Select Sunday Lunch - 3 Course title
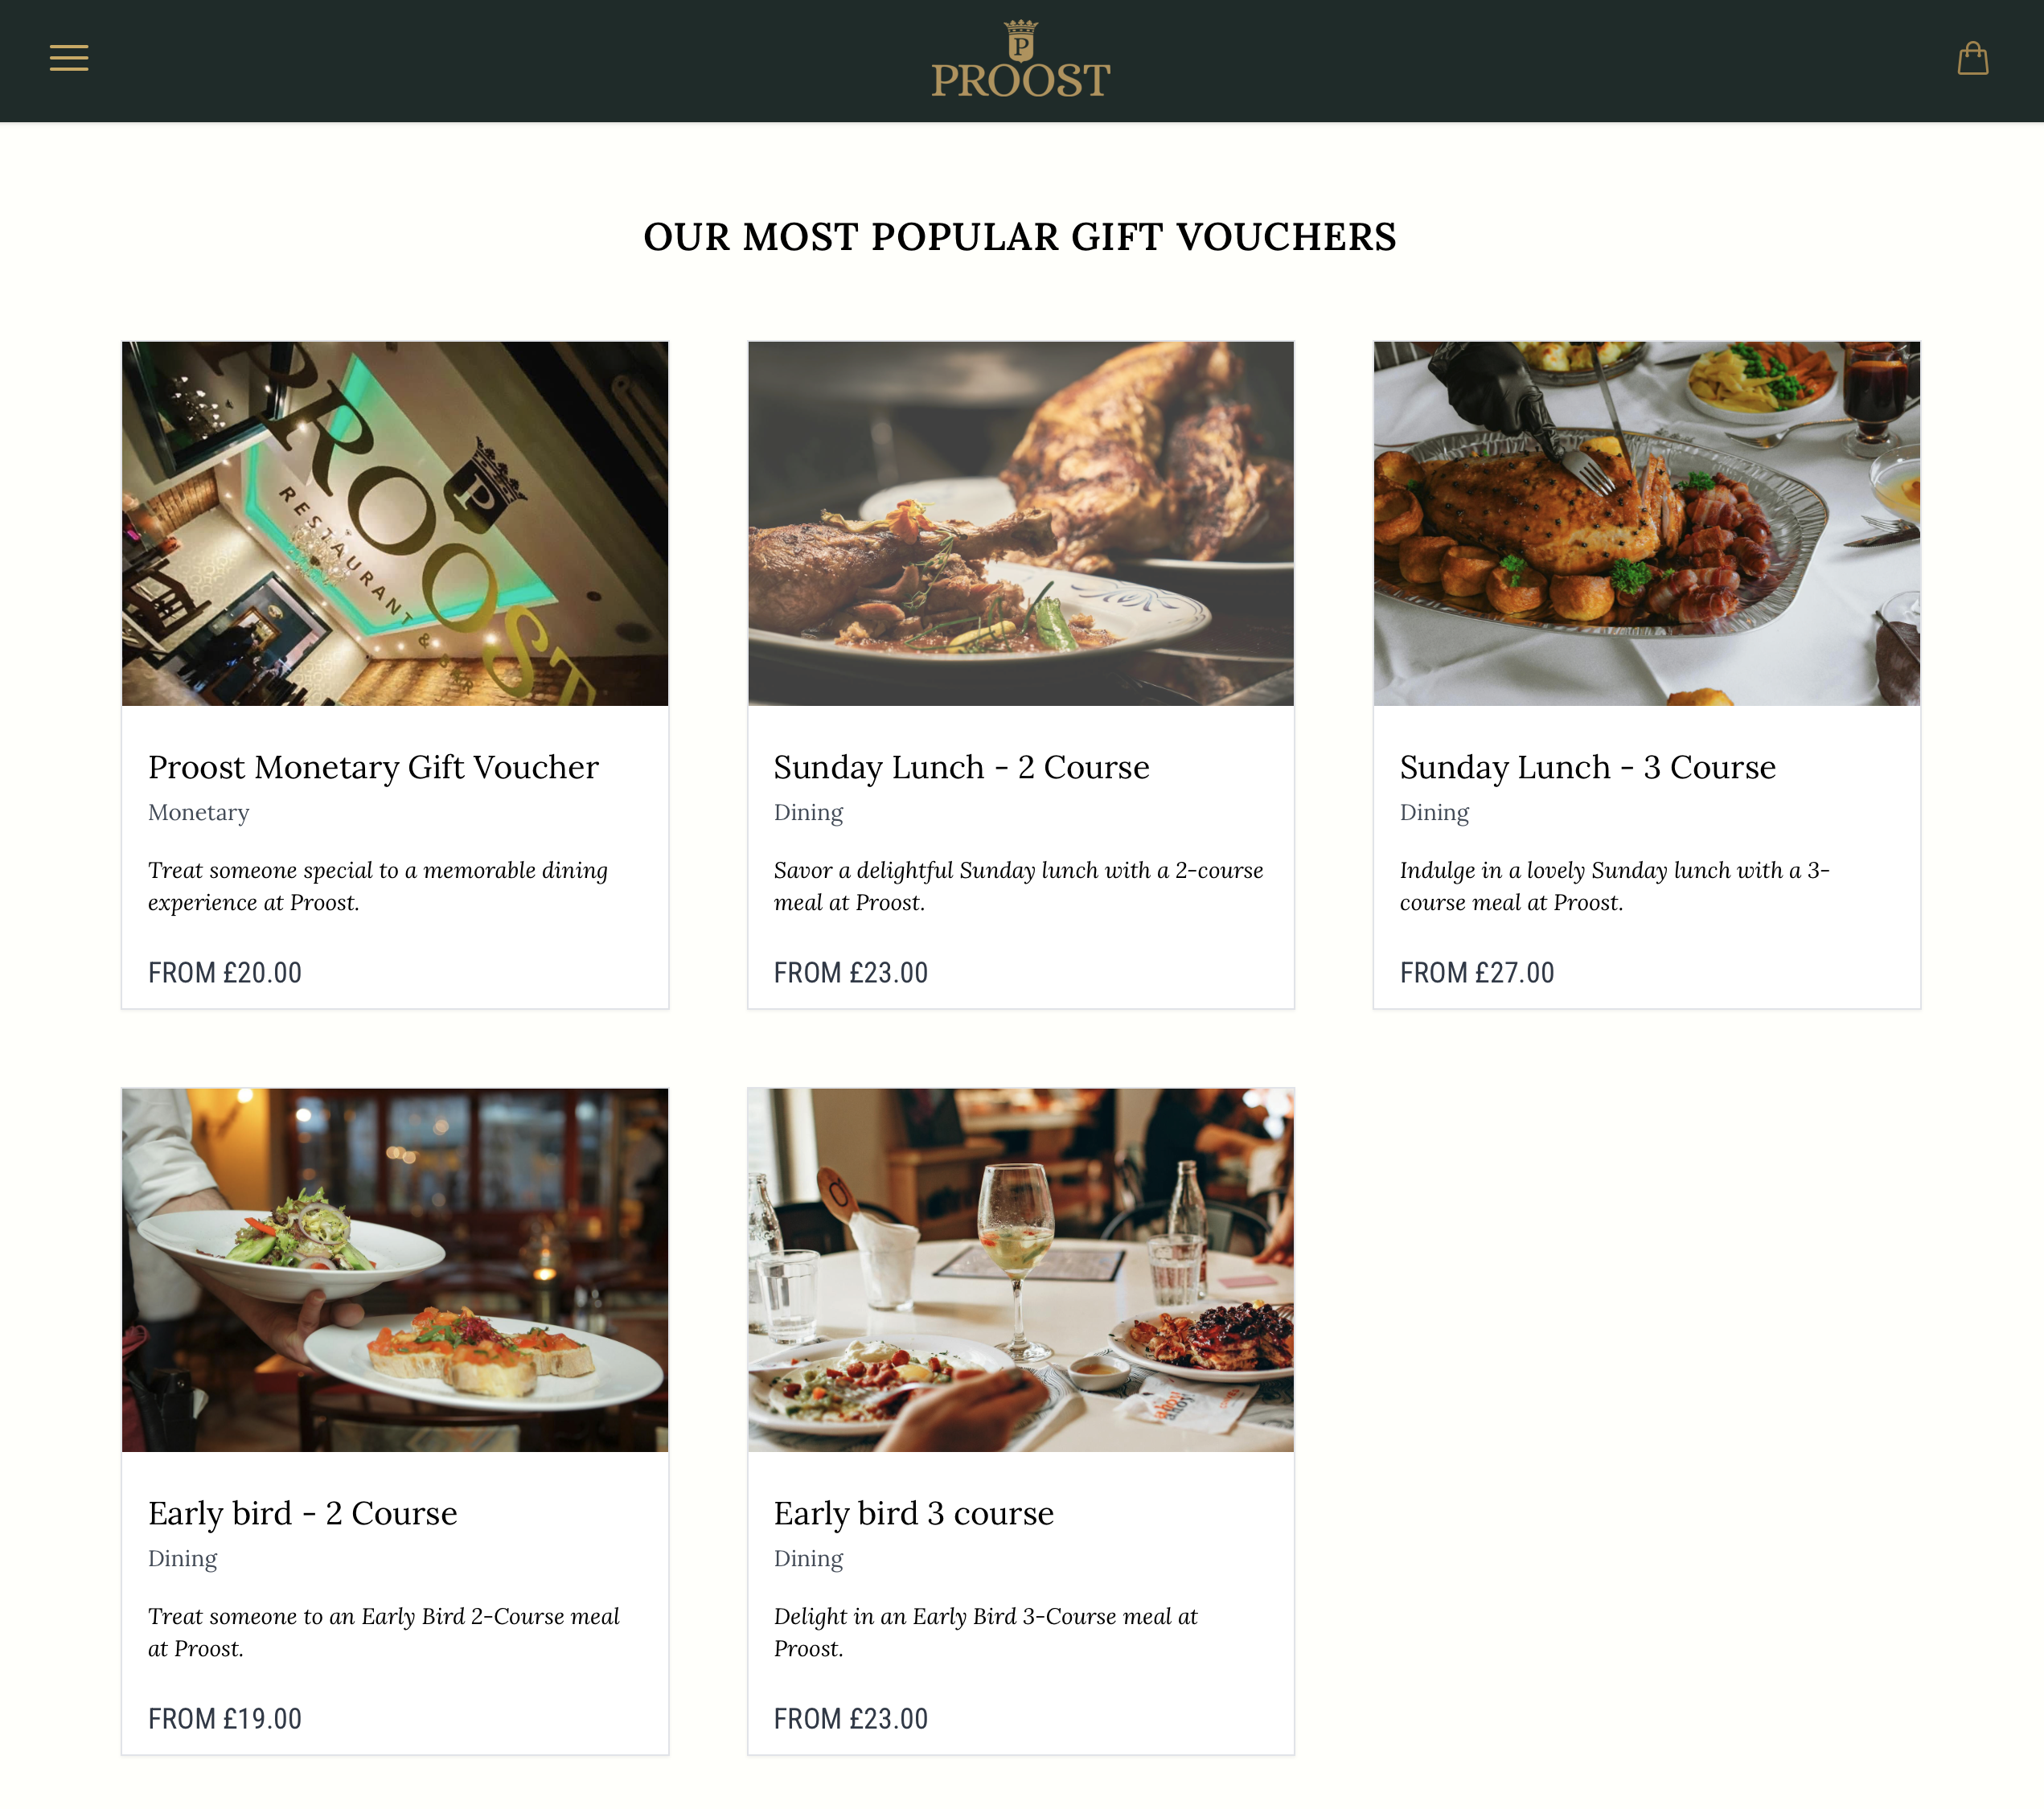 click(1588, 767)
